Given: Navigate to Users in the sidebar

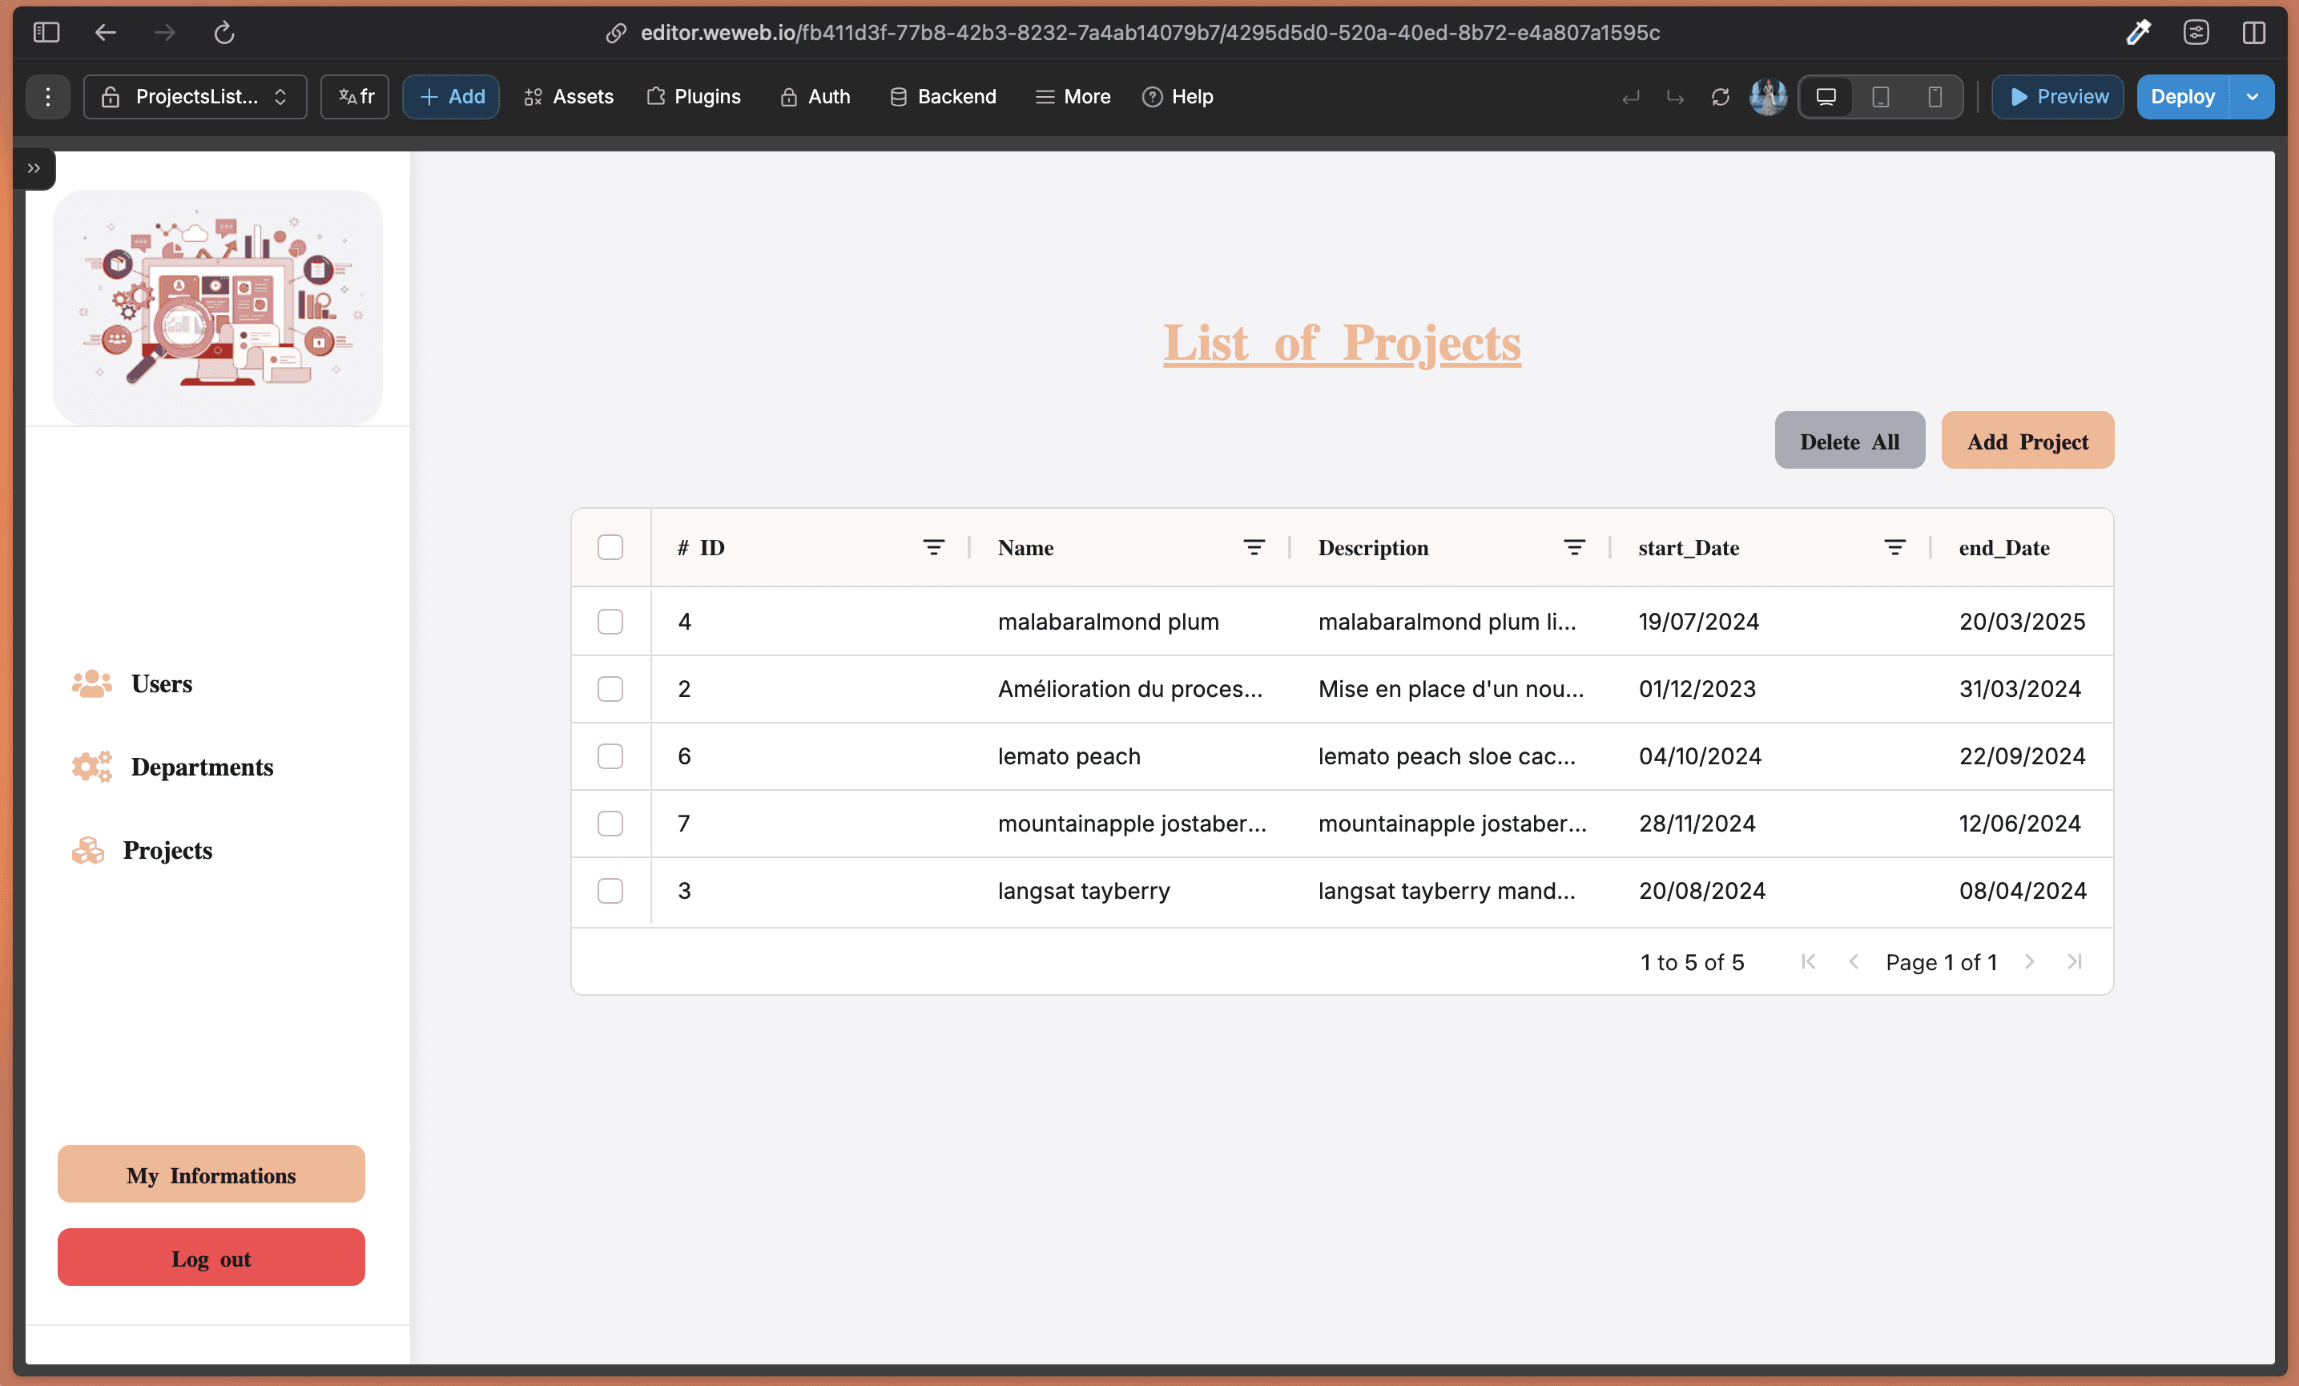Looking at the screenshot, I should [162, 683].
